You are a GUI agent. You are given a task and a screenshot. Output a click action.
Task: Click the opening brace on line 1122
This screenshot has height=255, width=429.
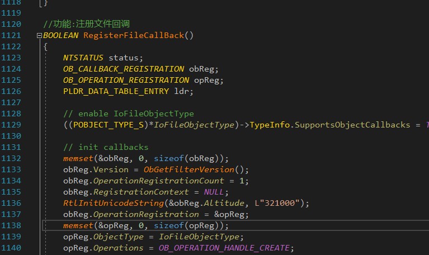click(x=45, y=47)
